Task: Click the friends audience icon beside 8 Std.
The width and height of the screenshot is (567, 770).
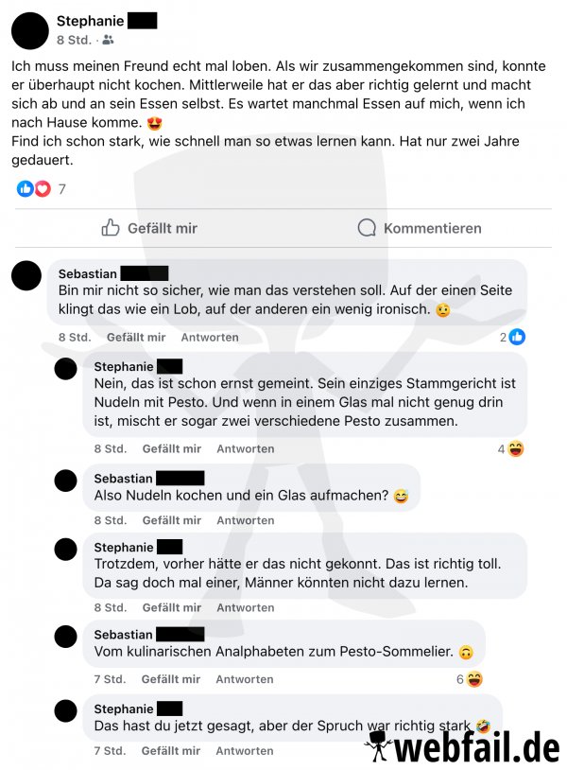Action: pos(108,40)
